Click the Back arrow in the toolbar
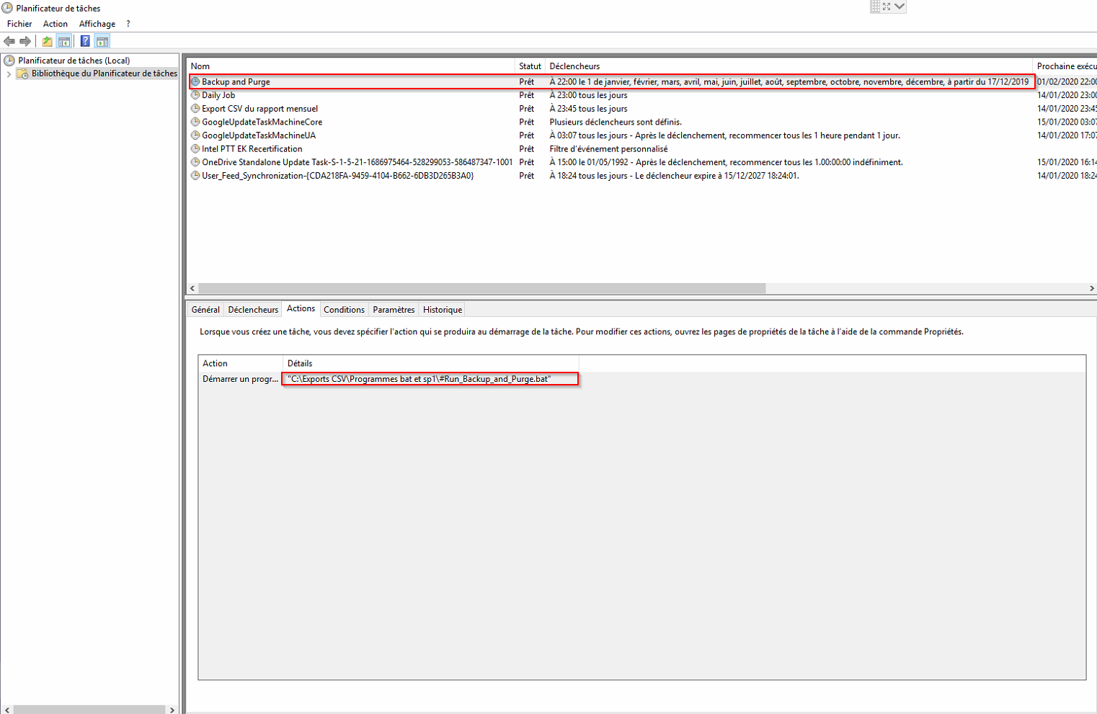 (x=9, y=41)
